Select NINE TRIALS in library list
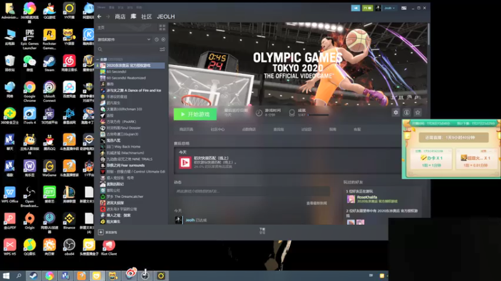 click(129, 159)
